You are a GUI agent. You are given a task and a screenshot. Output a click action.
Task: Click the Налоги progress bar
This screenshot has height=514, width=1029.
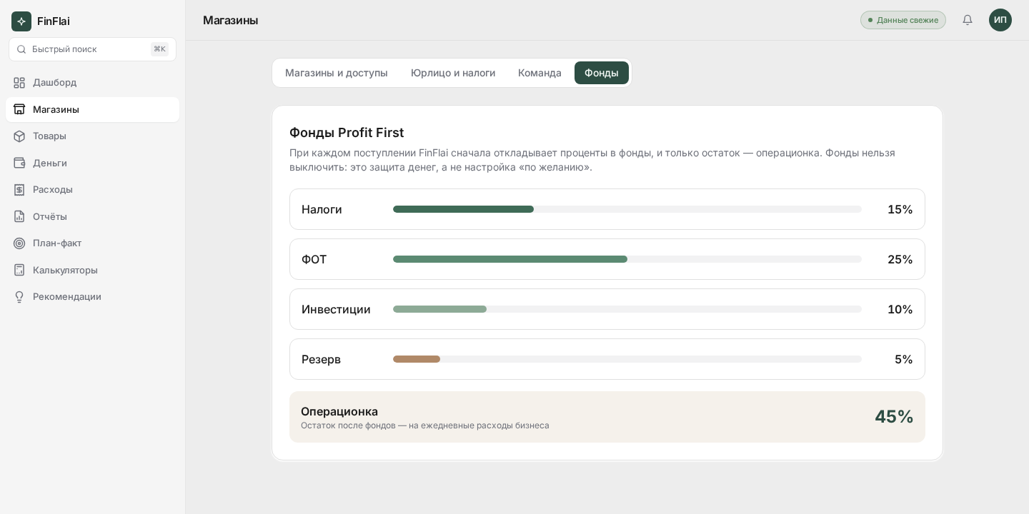coord(627,209)
